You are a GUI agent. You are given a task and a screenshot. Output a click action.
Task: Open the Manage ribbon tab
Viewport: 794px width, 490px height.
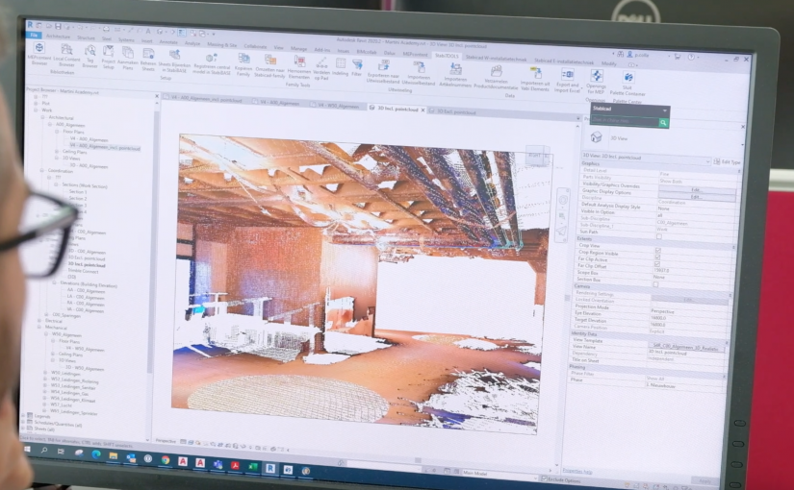point(298,49)
